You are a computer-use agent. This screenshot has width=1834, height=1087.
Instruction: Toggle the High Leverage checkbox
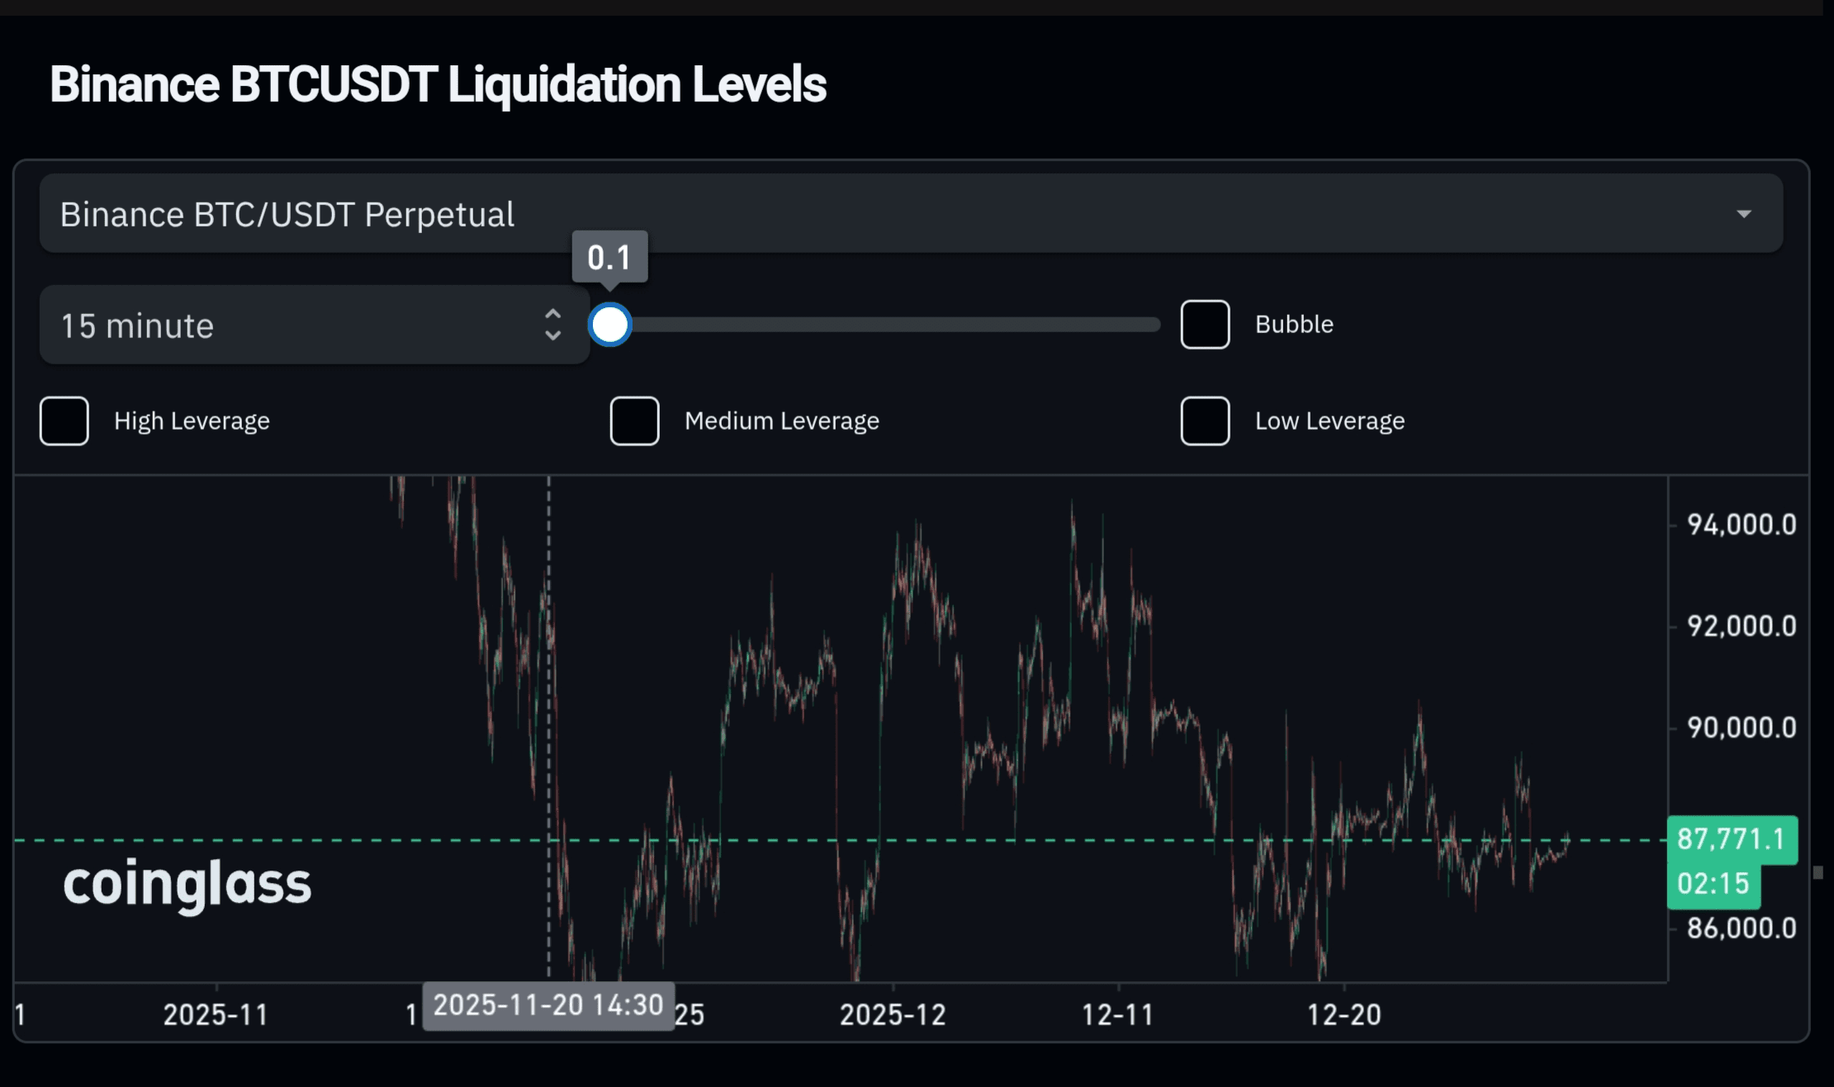coord(64,421)
